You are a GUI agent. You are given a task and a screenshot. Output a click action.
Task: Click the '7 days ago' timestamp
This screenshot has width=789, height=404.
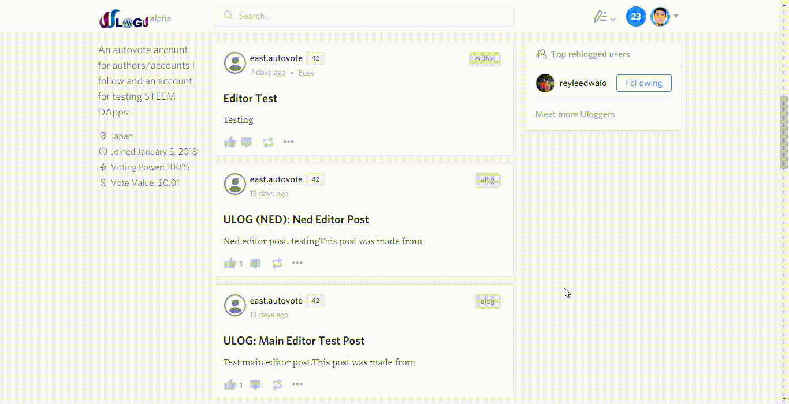267,73
